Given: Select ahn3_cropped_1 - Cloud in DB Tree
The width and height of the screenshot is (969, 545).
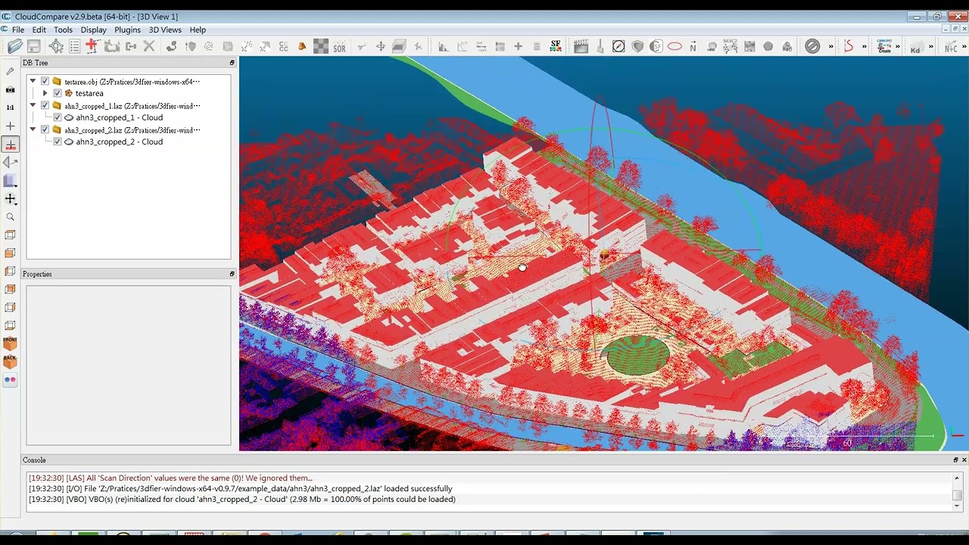Looking at the screenshot, I should click(119, 117).
